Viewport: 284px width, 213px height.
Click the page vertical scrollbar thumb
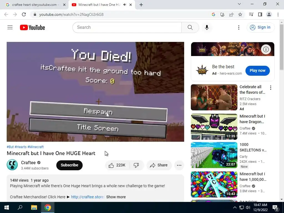[282, 47]
